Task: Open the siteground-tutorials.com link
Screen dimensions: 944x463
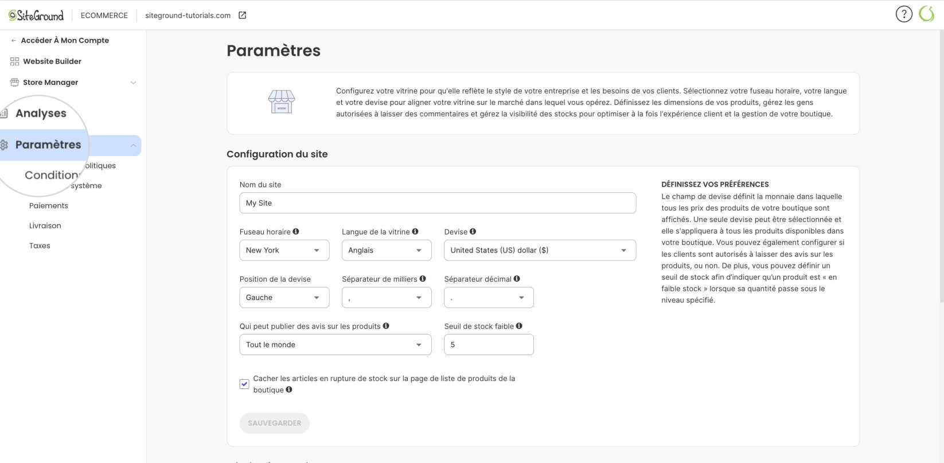Action: [x=188, y=15]
